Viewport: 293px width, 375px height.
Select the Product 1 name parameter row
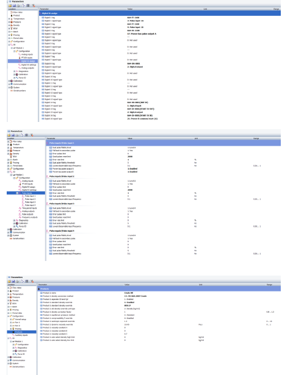coord(160,293)
